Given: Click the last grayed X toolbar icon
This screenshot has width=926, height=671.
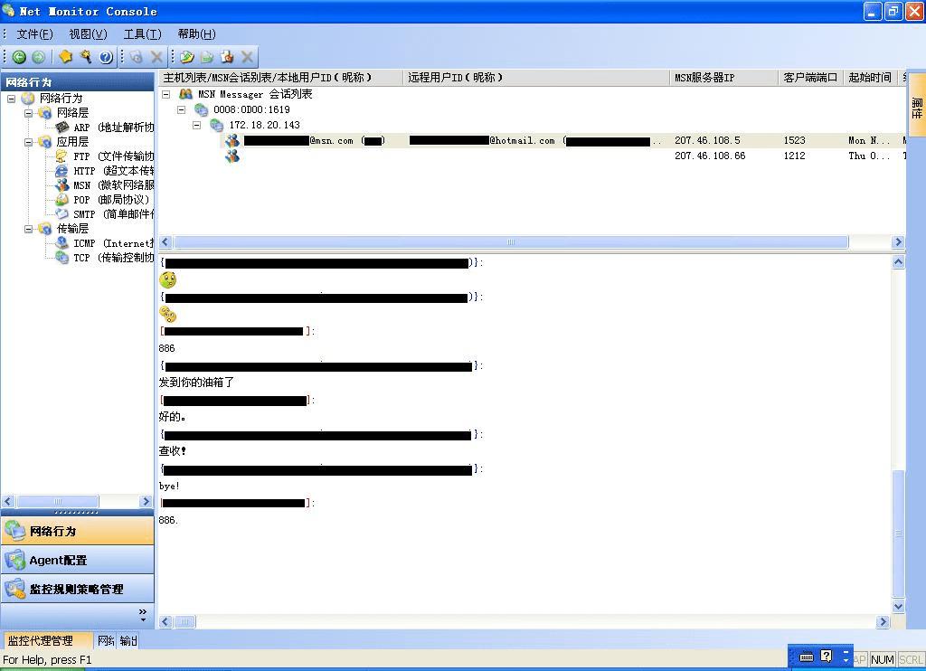Looking at the screenshot, I should [x=248, y=57].
